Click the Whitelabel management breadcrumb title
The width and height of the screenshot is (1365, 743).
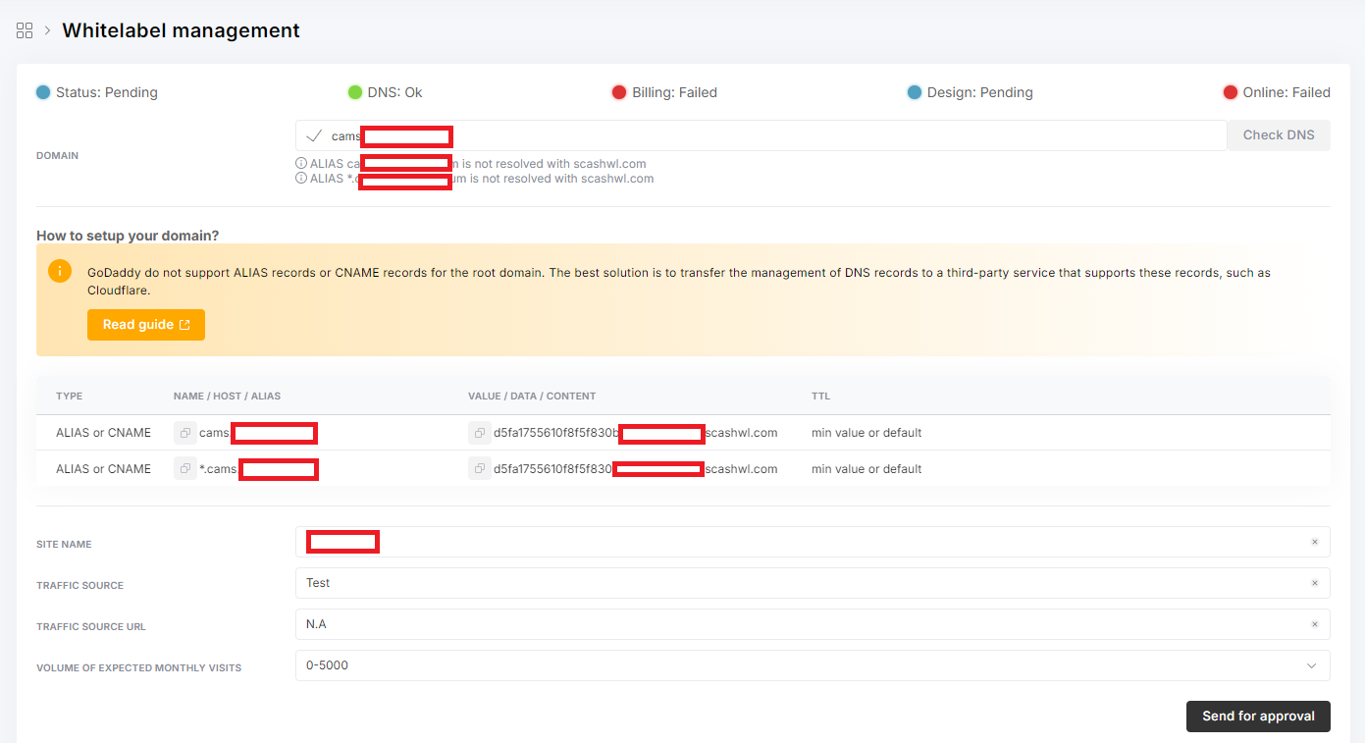tap(181, 30)
